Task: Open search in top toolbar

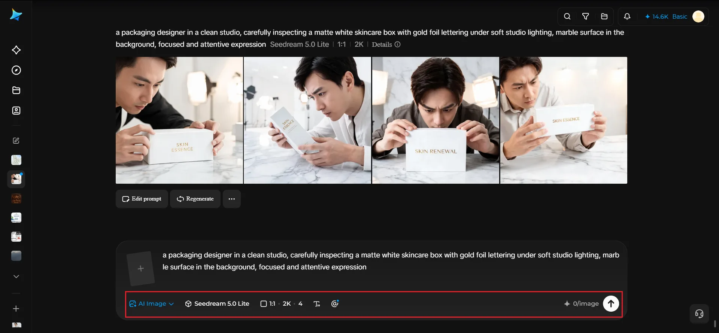Action: tap(567, 16)
